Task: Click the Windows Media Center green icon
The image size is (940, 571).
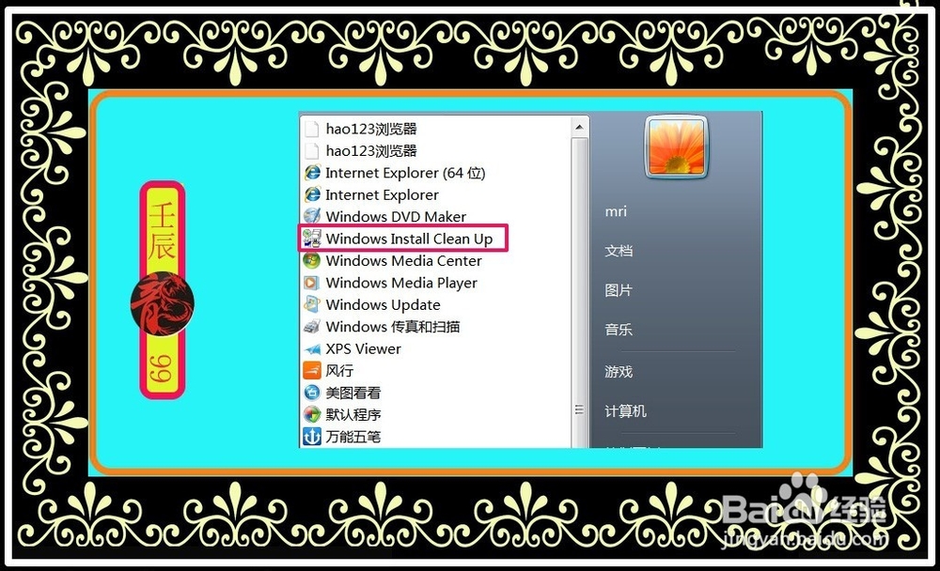Action: coord(312,261)
